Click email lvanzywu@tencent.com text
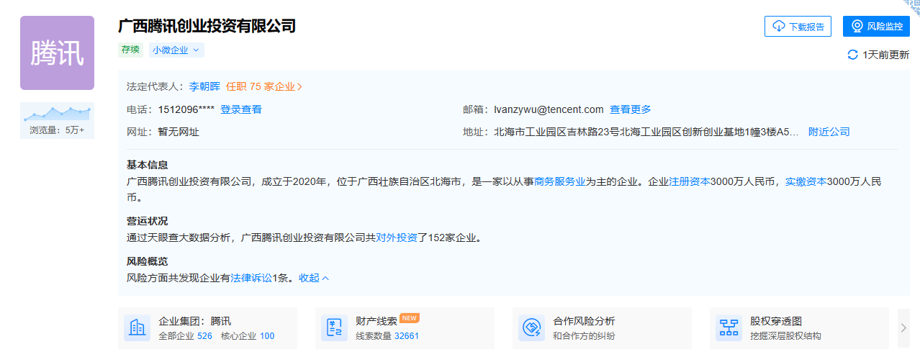 [549, 109]
